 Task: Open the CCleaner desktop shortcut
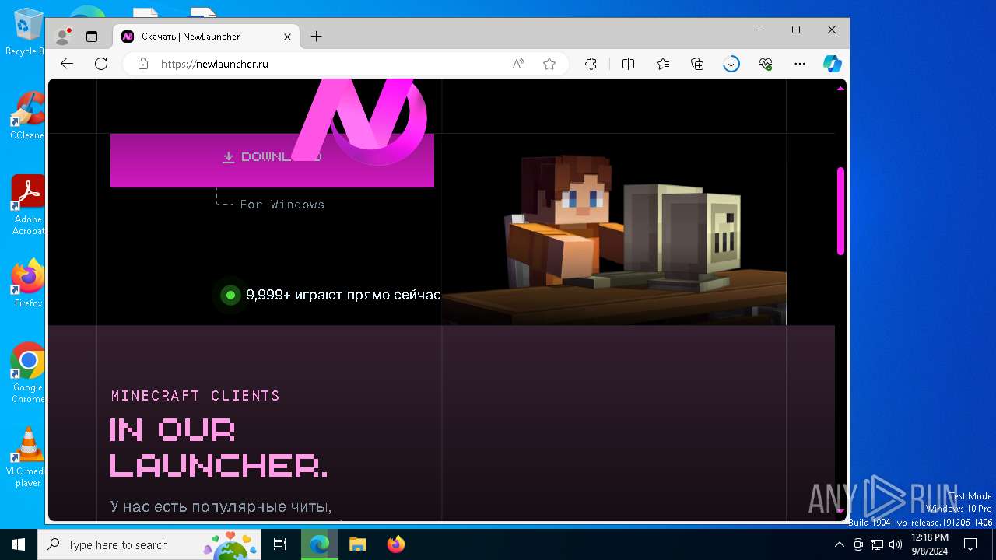(x=26, y=115)
